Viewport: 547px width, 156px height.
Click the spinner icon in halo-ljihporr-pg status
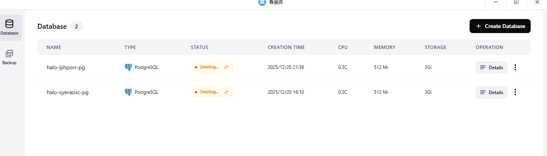pyautogui.click(x=226, y=67)
